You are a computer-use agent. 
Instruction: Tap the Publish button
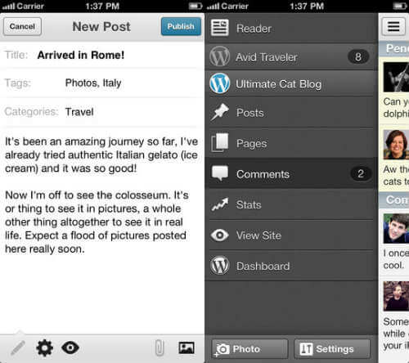tap(181, 26)
